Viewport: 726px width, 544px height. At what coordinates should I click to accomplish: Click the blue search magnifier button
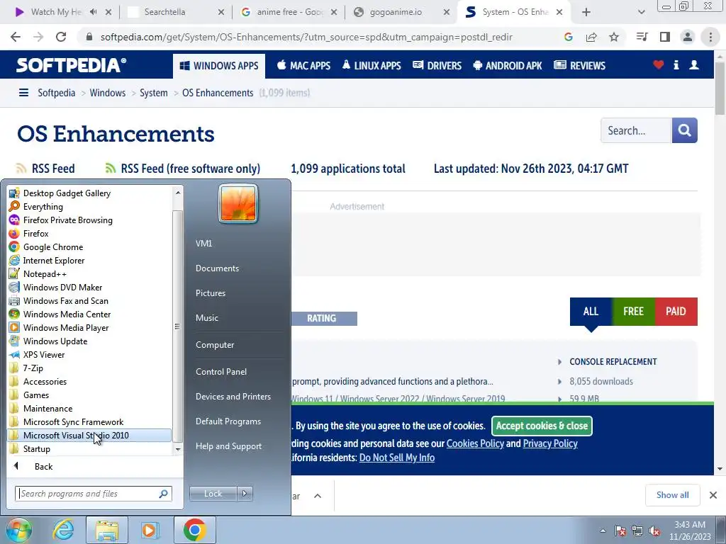(684, 130)
